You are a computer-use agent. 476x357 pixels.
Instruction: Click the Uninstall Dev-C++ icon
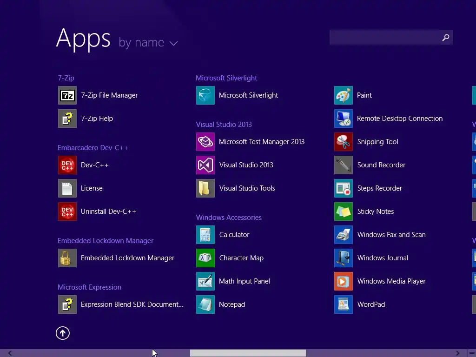[67, 212]
